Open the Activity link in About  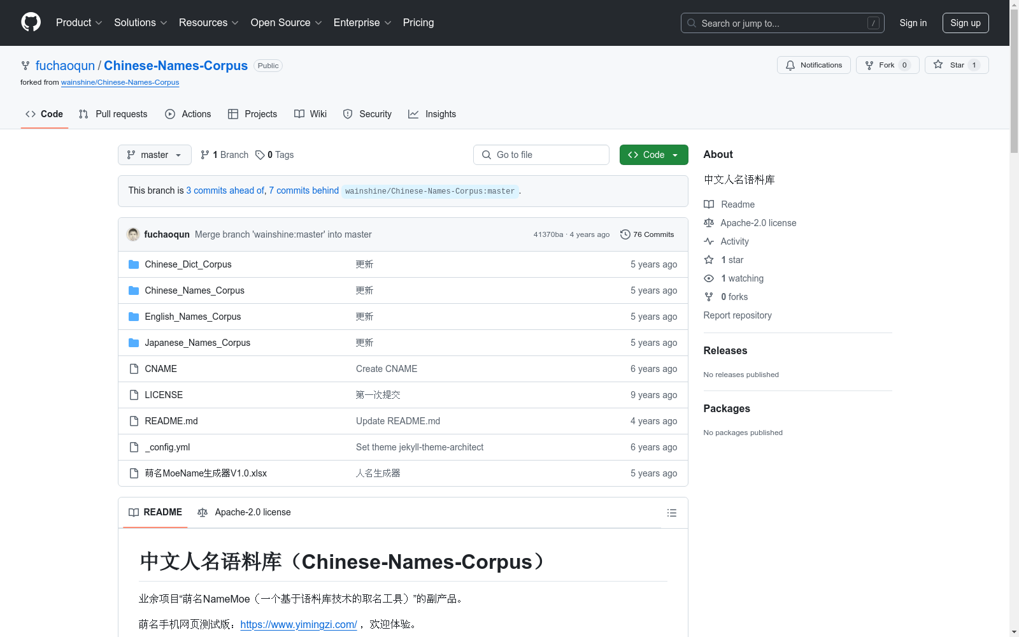726,241
